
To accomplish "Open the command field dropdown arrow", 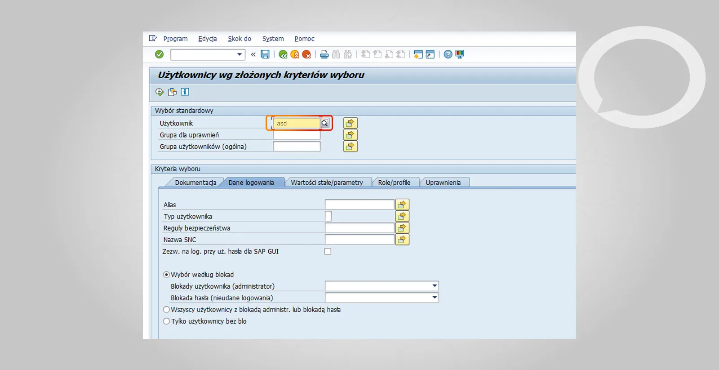I will point(240,54).
